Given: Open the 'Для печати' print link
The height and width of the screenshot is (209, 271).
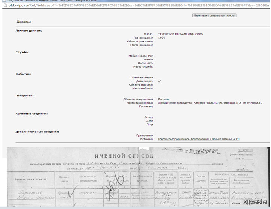Looking at the screenshot, I should tap(24, 21).
